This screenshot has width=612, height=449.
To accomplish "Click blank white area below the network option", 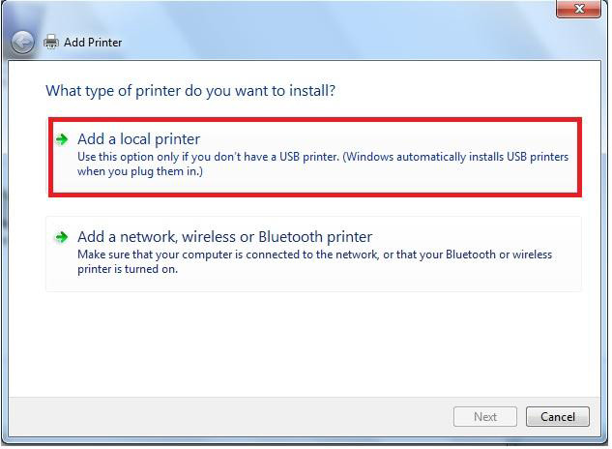I will pos(305,344).
